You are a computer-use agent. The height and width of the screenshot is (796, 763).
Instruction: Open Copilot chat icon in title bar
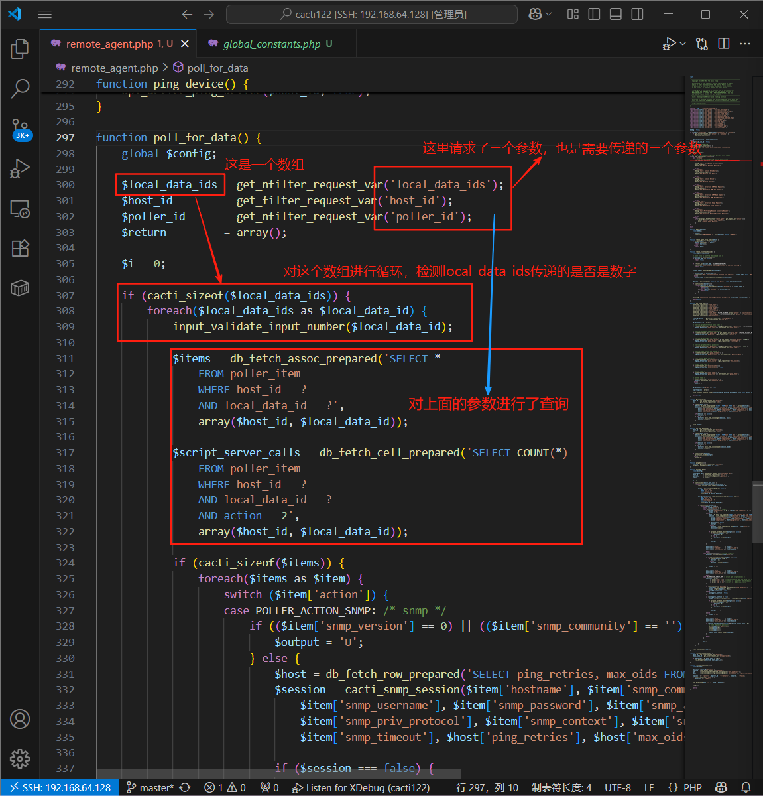click(536, 14)
